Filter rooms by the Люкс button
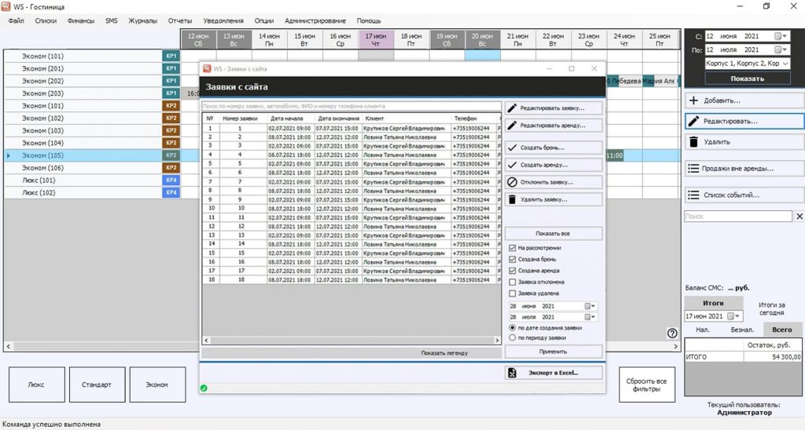The height and width of the screenshot is (430, 805). click(36, 385)
